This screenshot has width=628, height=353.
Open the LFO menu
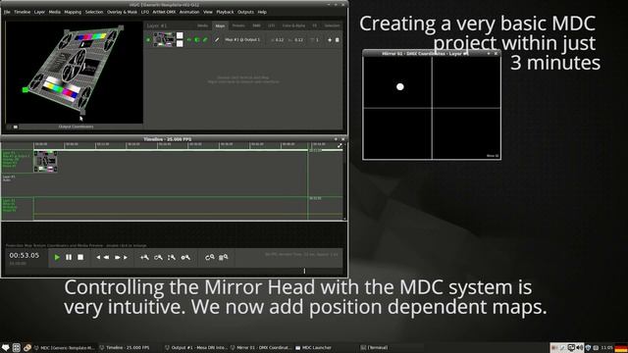(145, 12)
